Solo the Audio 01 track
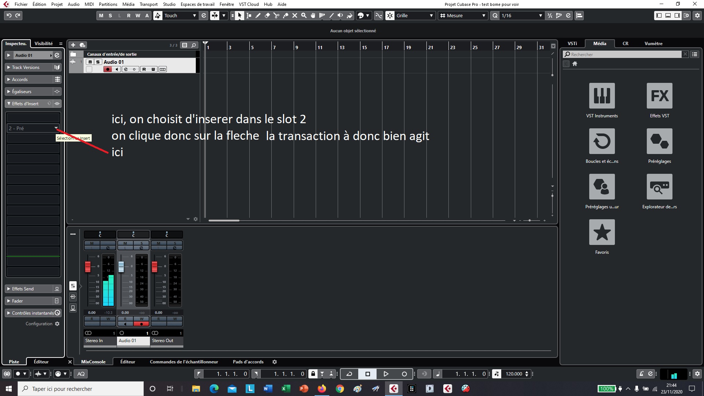 (98, 62)
